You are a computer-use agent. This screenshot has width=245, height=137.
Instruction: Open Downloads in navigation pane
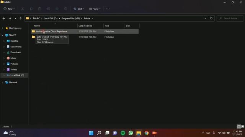16,53
